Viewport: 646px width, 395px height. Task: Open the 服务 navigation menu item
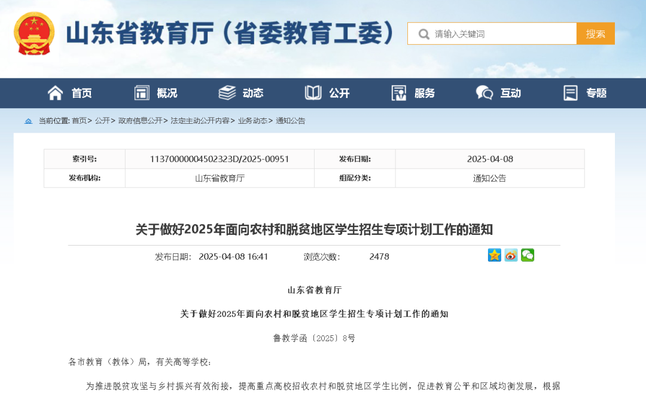(425, 93)
